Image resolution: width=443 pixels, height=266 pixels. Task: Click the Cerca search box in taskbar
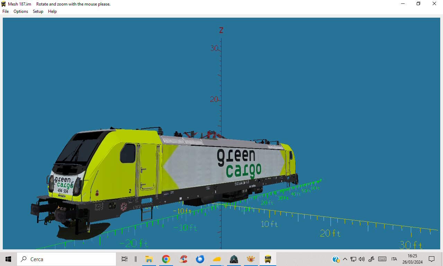(x=66, y=259)
